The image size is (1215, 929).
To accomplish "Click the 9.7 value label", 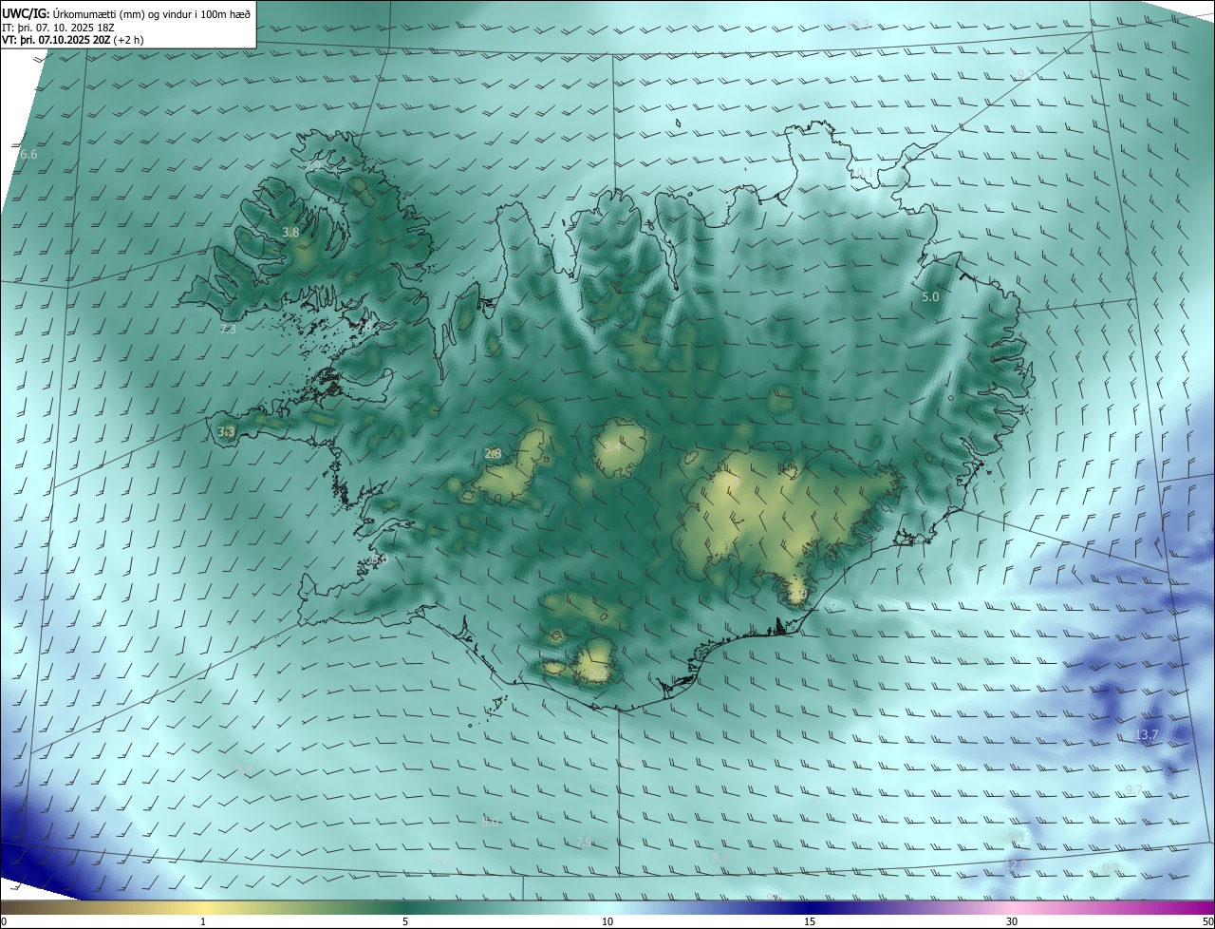I will (1134, 790).
